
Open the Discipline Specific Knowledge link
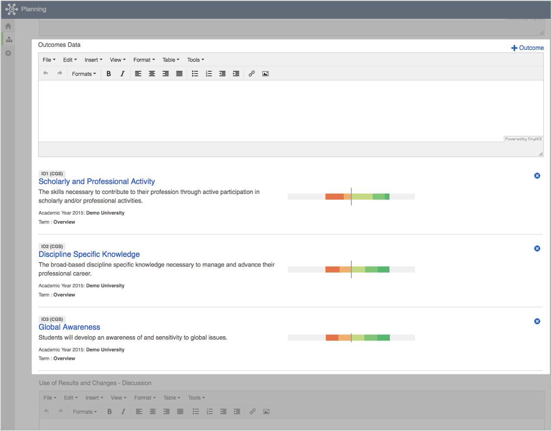89,254
